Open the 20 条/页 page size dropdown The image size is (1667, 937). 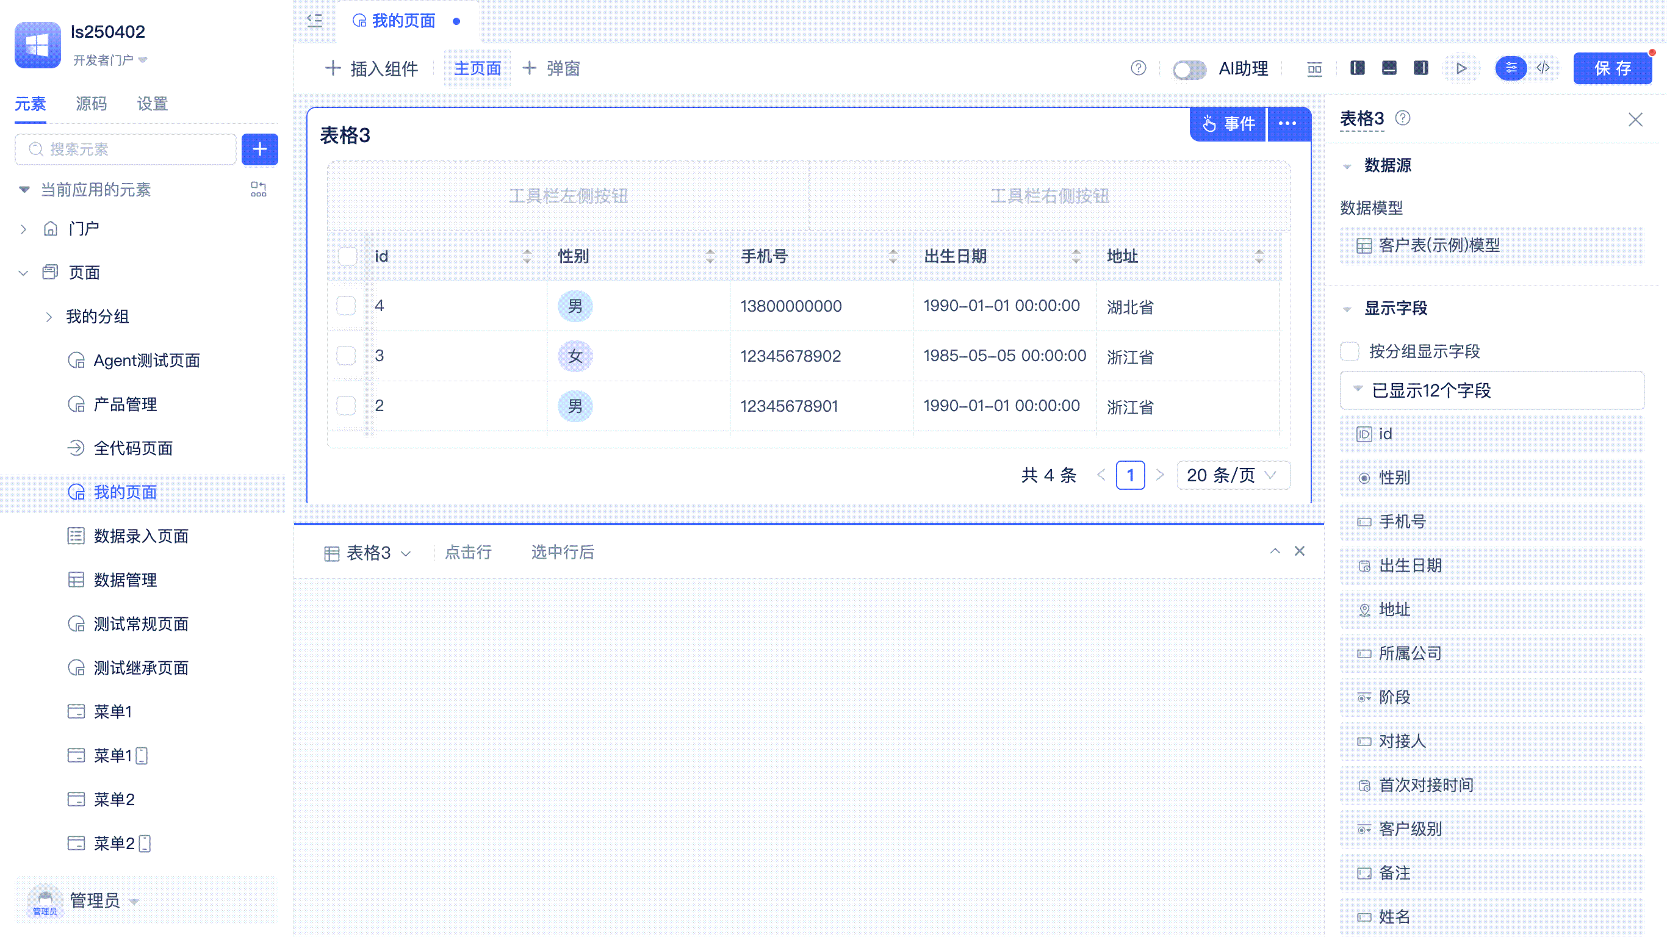(1233, 476)
